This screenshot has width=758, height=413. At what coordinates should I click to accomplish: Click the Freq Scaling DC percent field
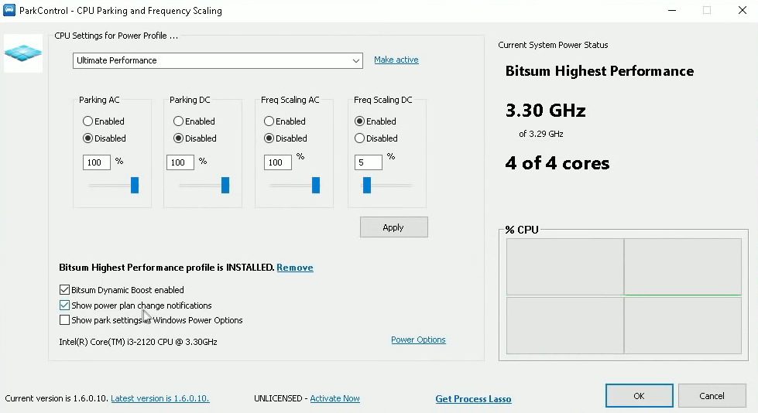pyautogui.click(x=369, y=162)
